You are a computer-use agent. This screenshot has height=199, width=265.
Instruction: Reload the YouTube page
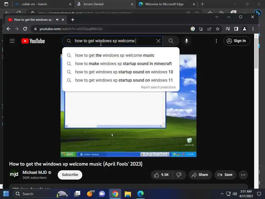[25, 29]
